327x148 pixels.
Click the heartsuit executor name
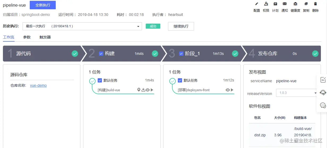[x=175, y=15]
